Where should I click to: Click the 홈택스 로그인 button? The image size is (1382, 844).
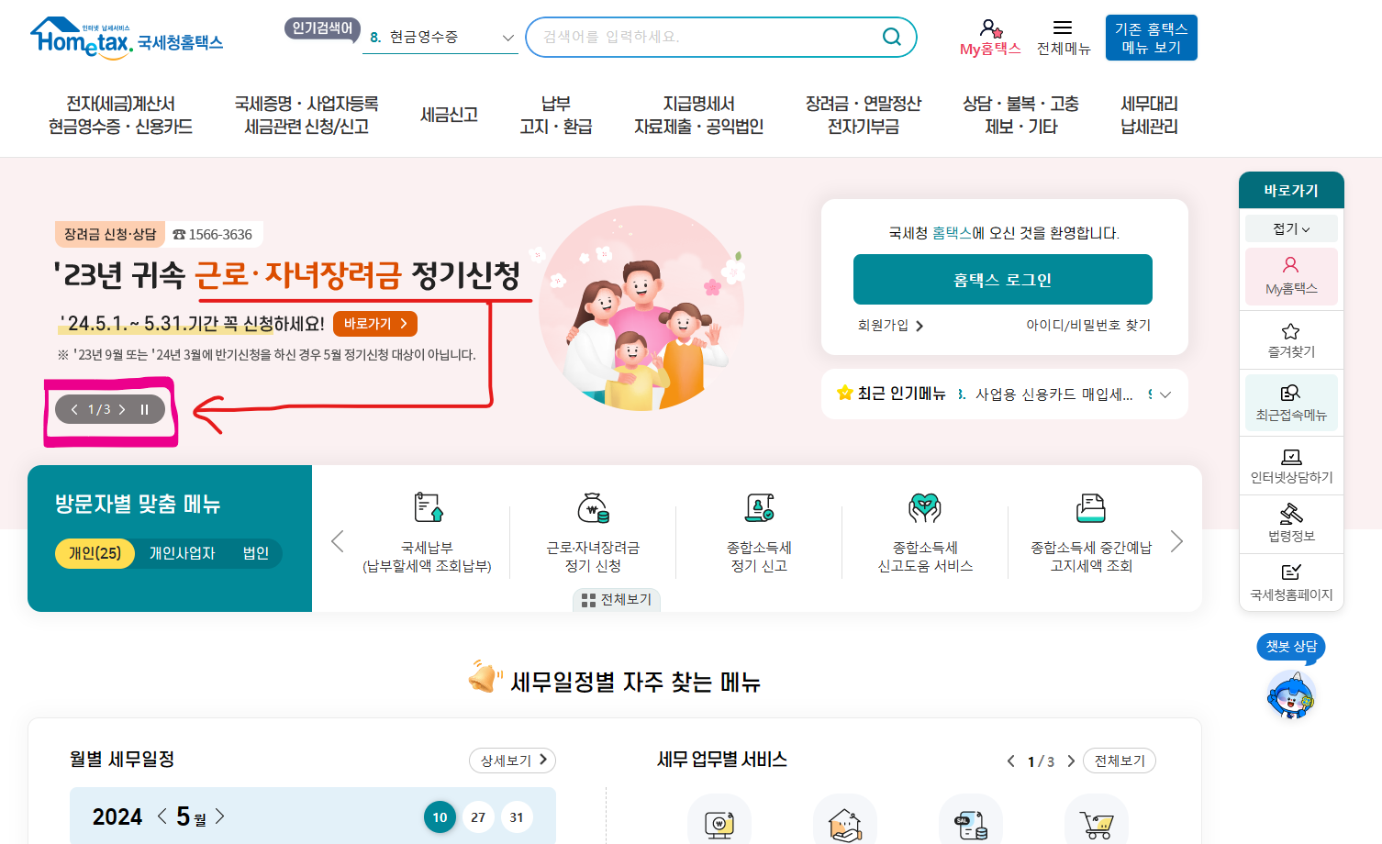tap(1002, 279)
